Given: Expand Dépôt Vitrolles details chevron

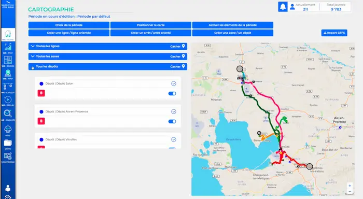Looking at the screenshot, I should click(x=174, y=139).
